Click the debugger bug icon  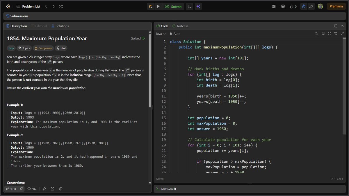151,6
